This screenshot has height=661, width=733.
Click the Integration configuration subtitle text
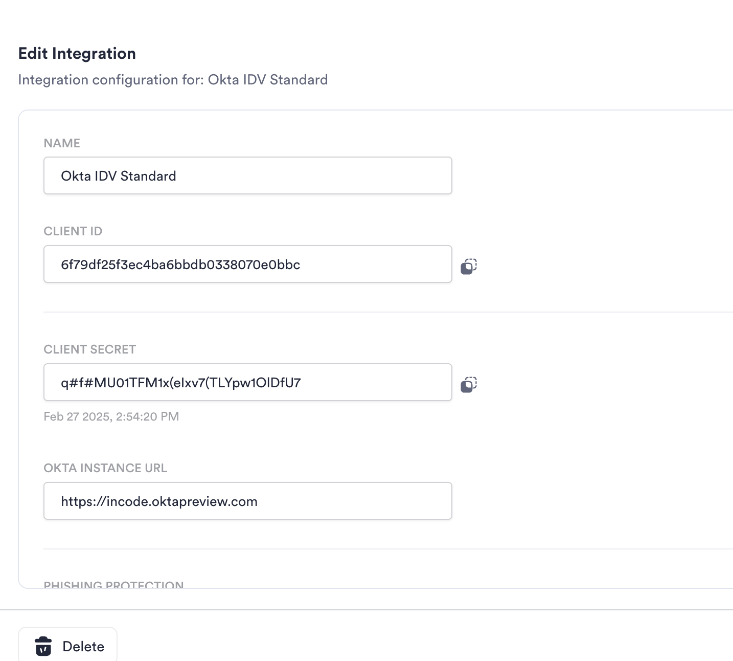tap(173, 80)
